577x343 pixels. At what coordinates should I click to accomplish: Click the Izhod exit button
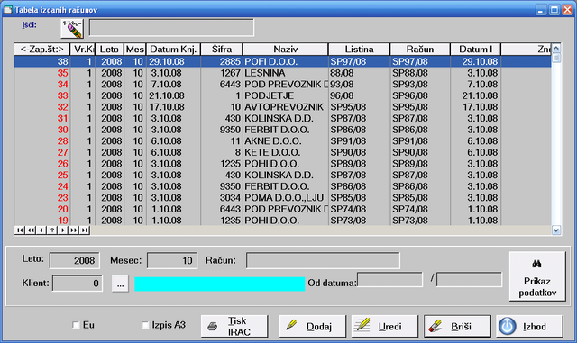529,326
